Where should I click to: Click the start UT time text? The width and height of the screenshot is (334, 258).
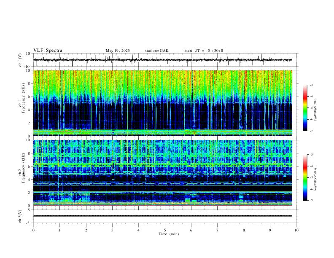[x=204, y=51]
